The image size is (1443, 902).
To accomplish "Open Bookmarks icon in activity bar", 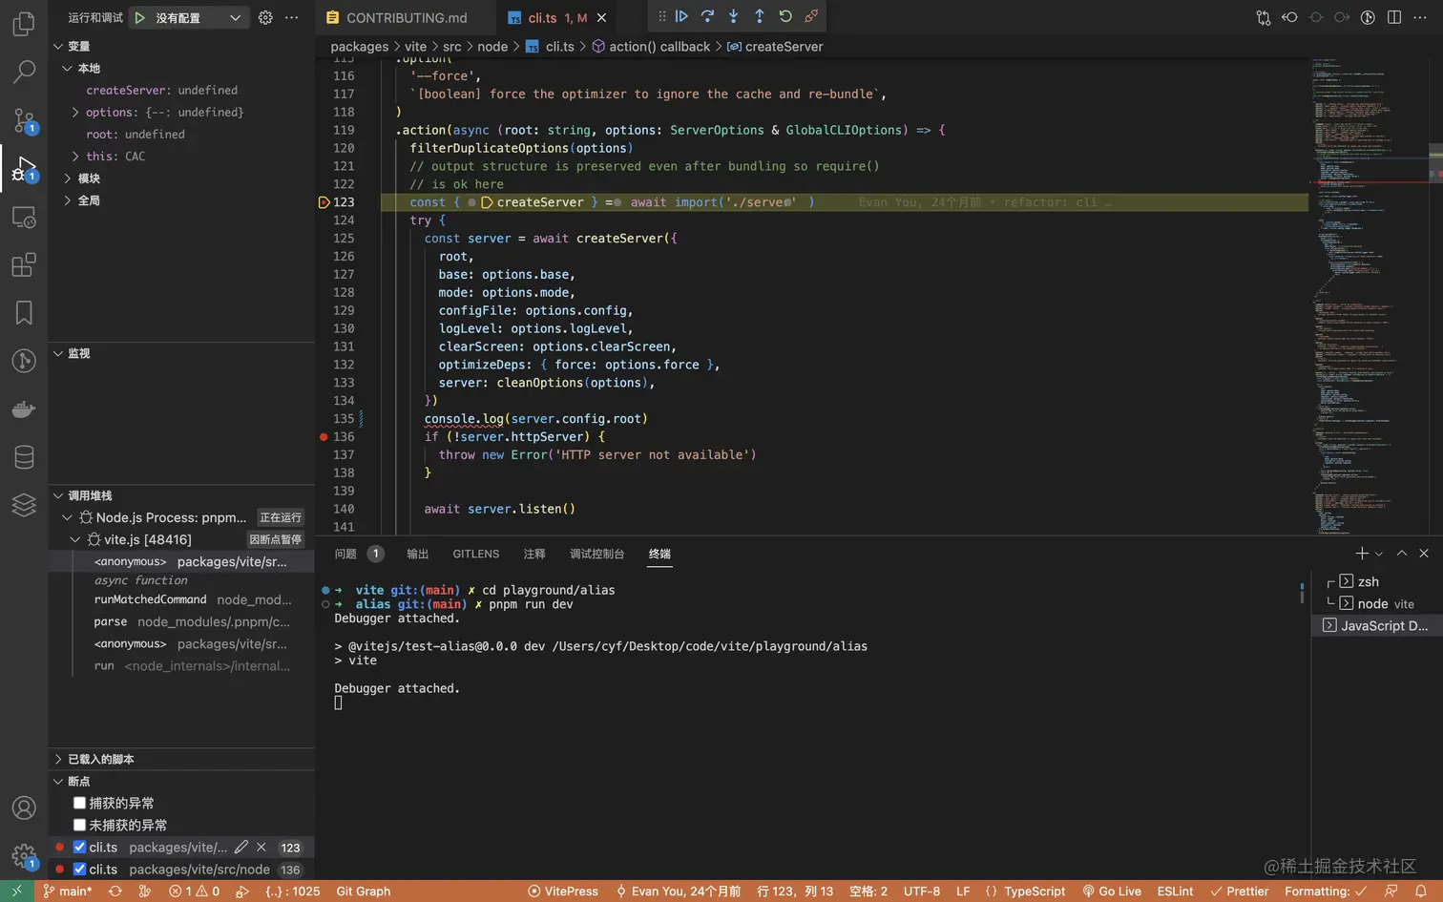I will point(24,312).
